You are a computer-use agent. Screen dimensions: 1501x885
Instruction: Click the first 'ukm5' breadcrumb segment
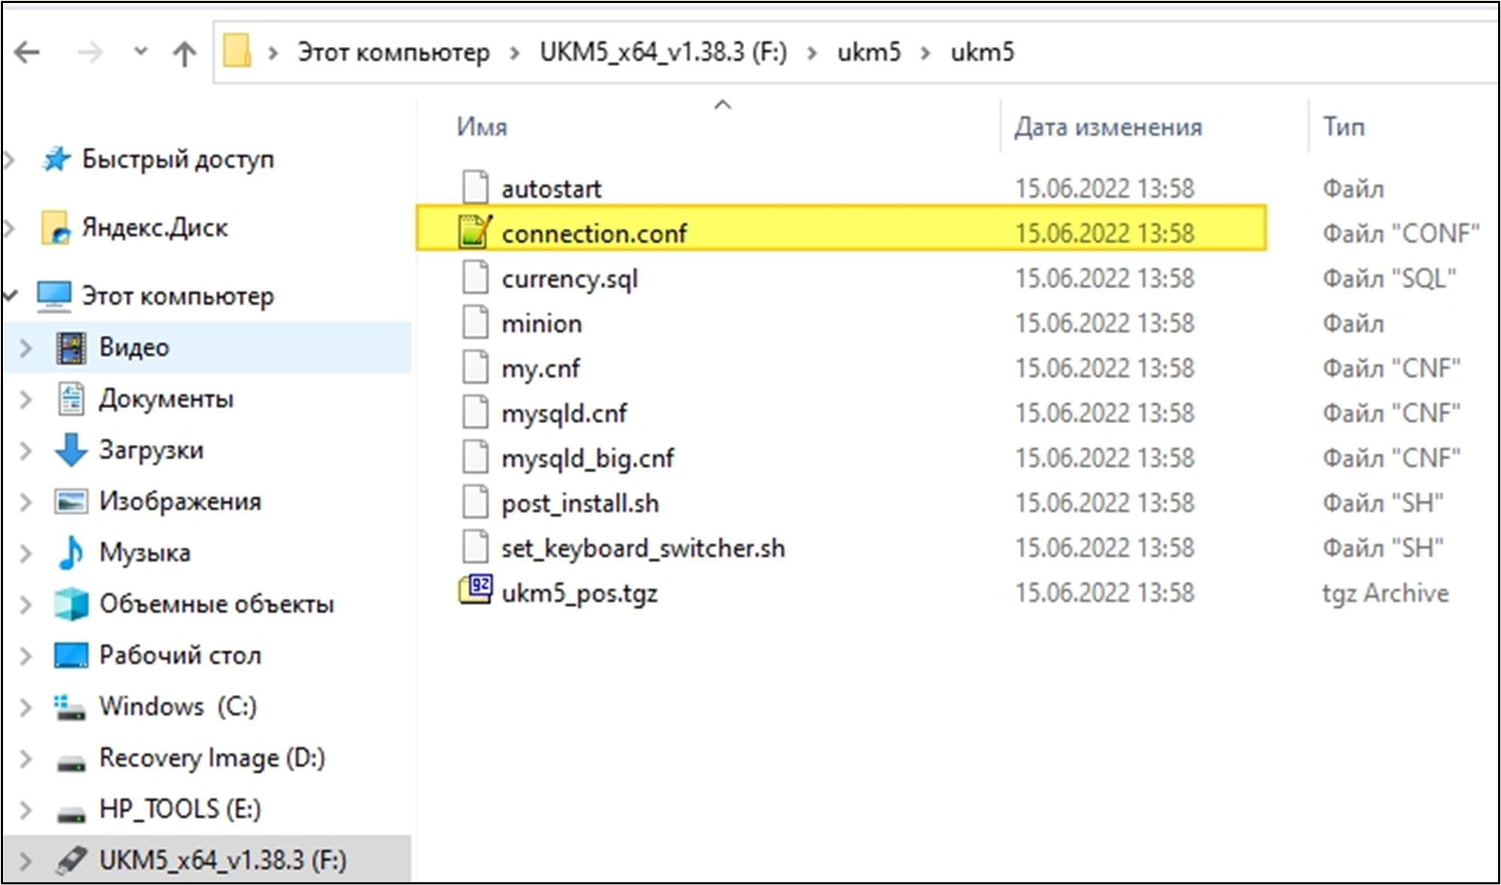click(869, 52)
